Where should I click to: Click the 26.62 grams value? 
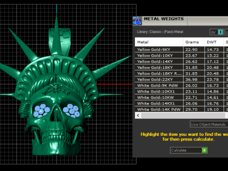(191, 62)
